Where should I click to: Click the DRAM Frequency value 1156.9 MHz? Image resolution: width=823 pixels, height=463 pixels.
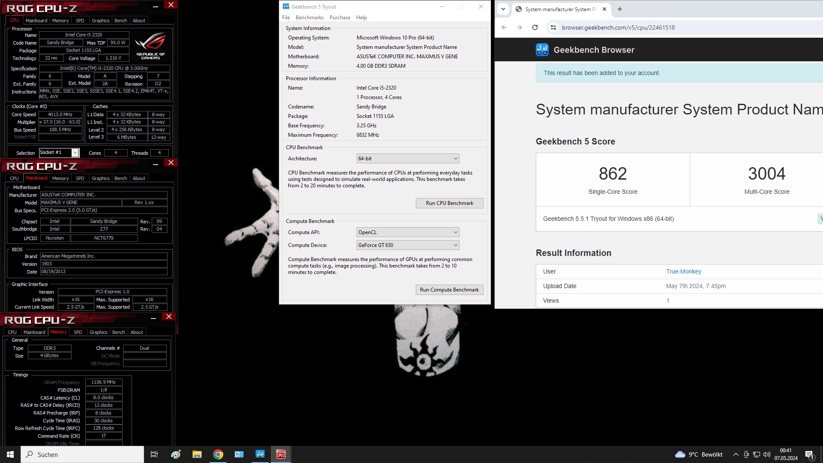click(x=104, y=382)
